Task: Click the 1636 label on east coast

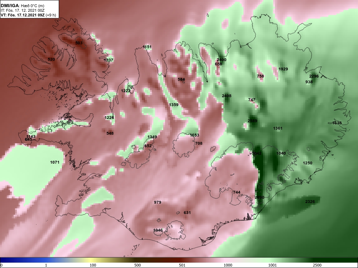Action: [x=337, y=123]
